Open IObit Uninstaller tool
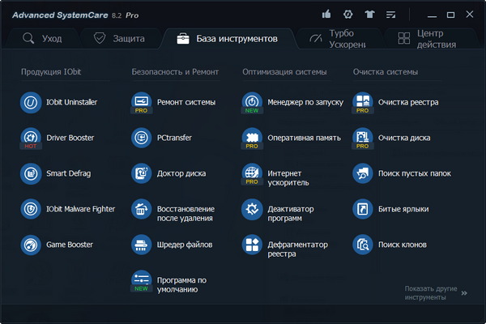Image resolution: width=486 pixels, height=324 pixels. point(31,103)
